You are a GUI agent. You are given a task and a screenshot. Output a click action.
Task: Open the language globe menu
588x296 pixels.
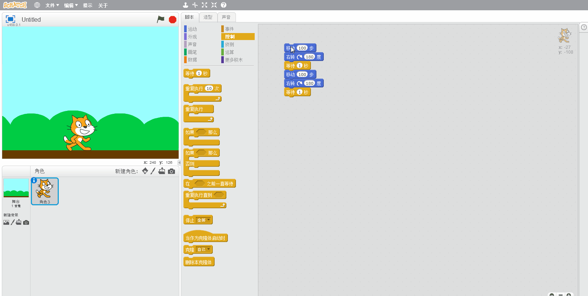click(37, 5)
